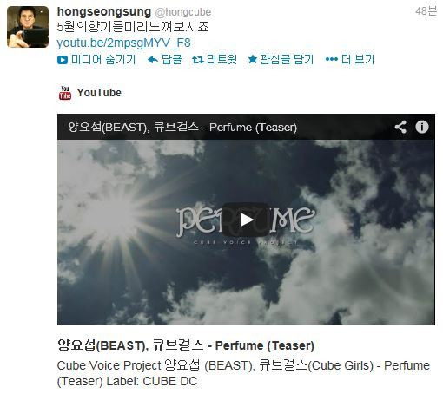The height and width of the screenshot is (394, 443).
Task: Click the reply arrow icon
Action: click(153, 60)
